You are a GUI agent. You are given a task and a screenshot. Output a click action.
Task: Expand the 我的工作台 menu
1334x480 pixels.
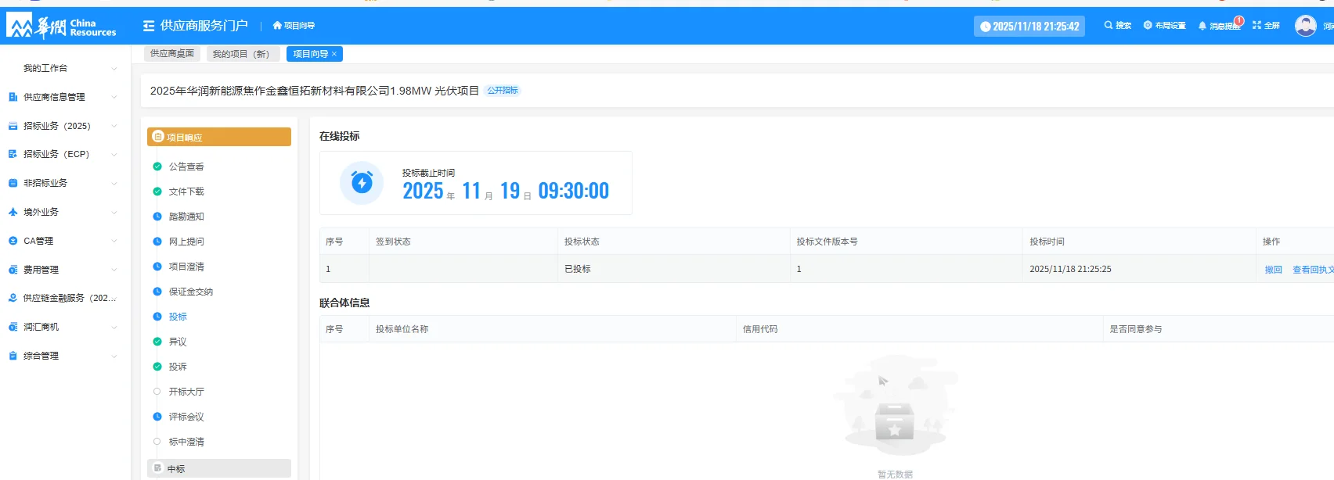(x=64, y=68)
